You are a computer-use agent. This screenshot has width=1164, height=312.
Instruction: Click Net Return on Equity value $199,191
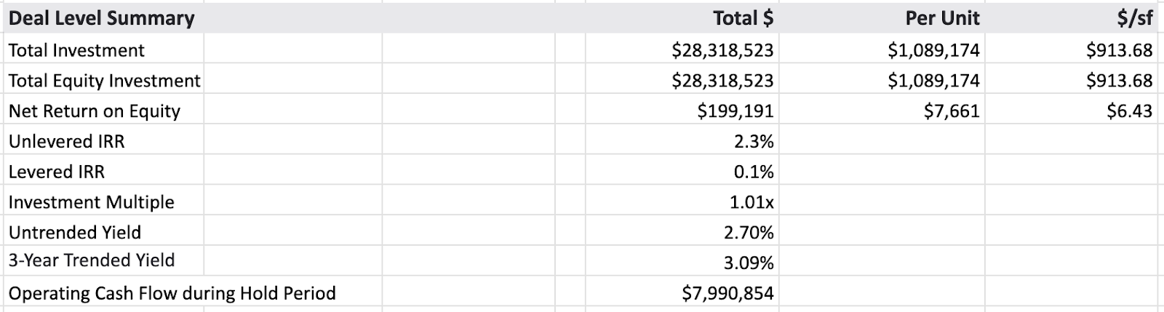pyautogui.click(x=667, y=111)
